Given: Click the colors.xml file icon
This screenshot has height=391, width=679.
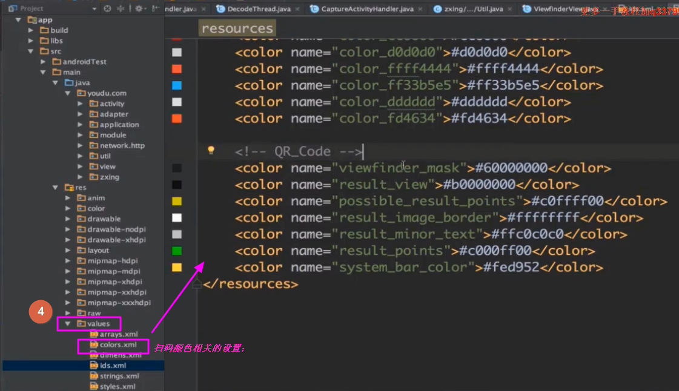Looking at the screenshot, I should [94, 344].
